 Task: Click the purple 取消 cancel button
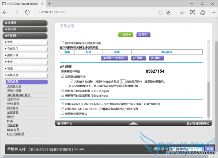pyautogui.click(x=144, y=35)
